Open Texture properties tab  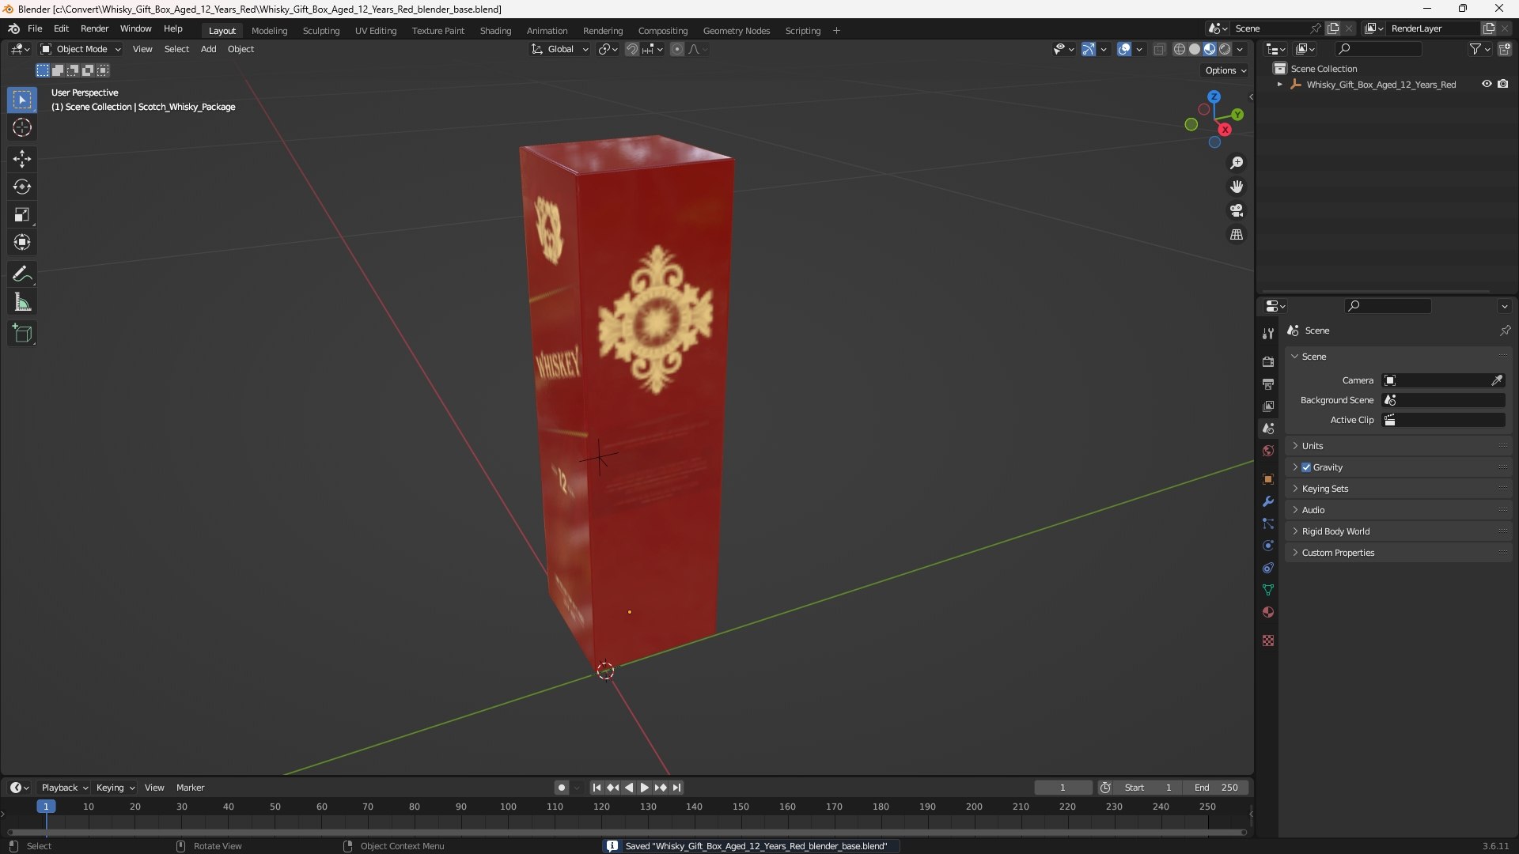[x=1268, y=640]
